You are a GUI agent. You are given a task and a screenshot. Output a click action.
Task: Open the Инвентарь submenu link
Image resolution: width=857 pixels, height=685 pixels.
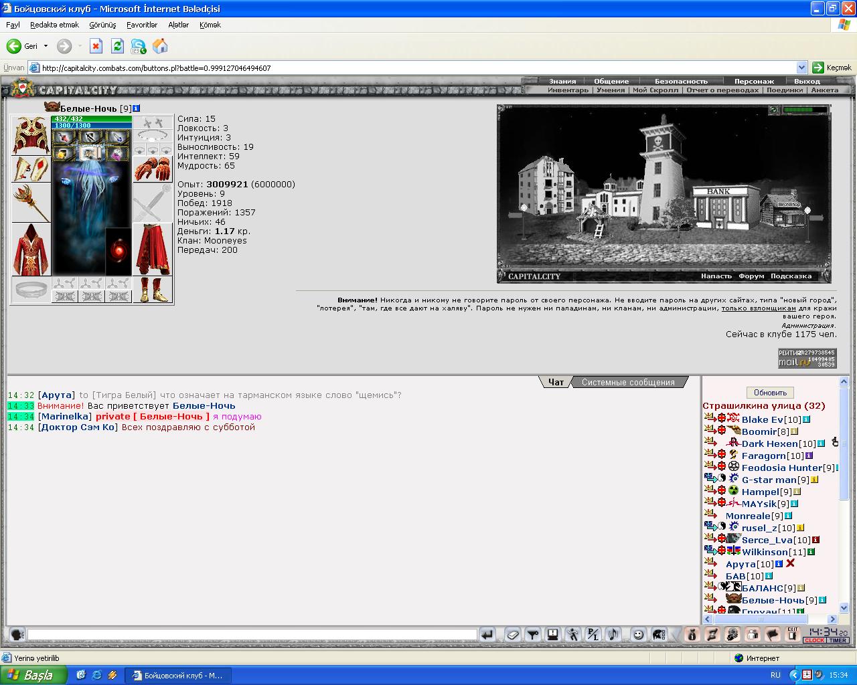tap(568, 90)
